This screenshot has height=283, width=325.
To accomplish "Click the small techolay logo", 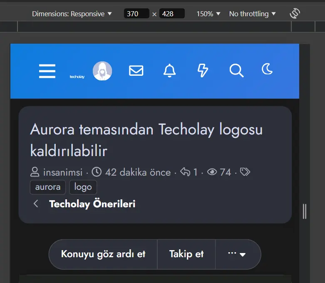I will (77, 77).
